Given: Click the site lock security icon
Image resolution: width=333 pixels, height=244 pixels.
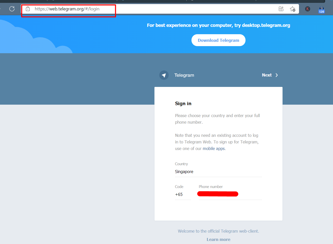Looking at the screenshot, I should pyautogui.click(x=28, y=9).
